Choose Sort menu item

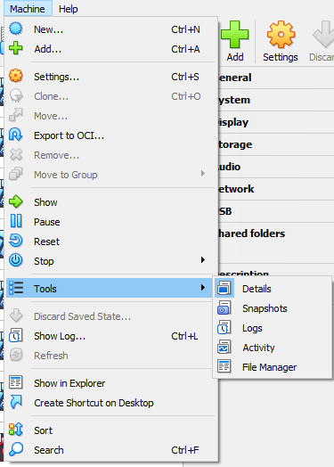point(110,430)
